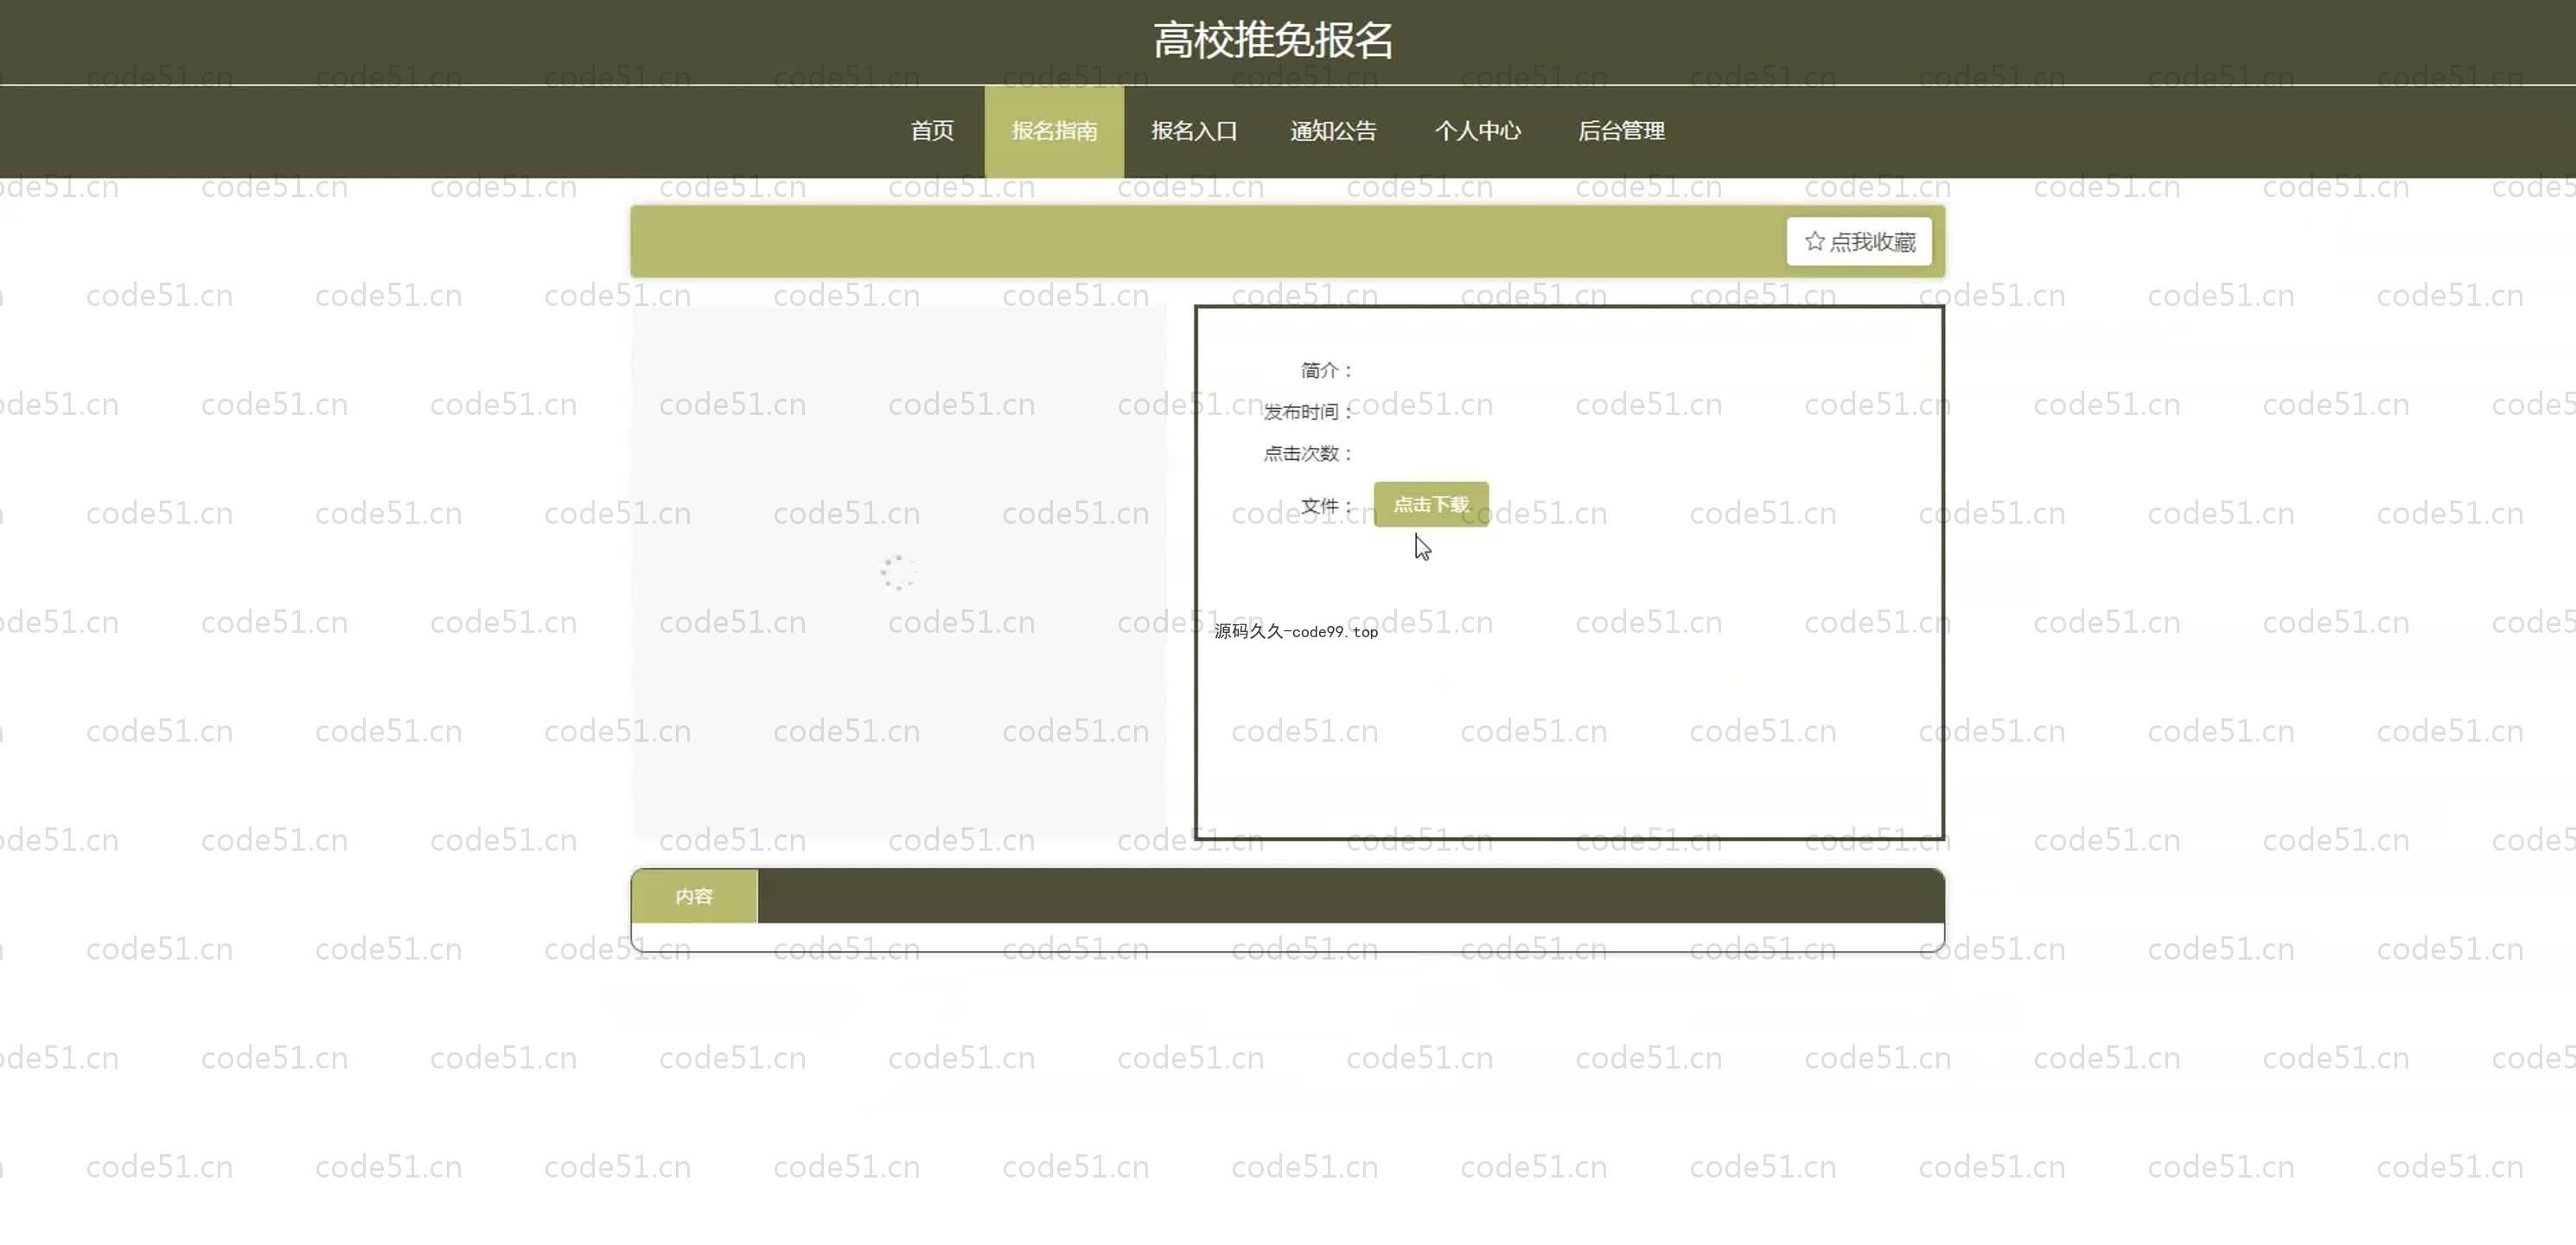Click the star icon in 点我收藏
The image size is (2576, 1245).
coord(1814,242)
